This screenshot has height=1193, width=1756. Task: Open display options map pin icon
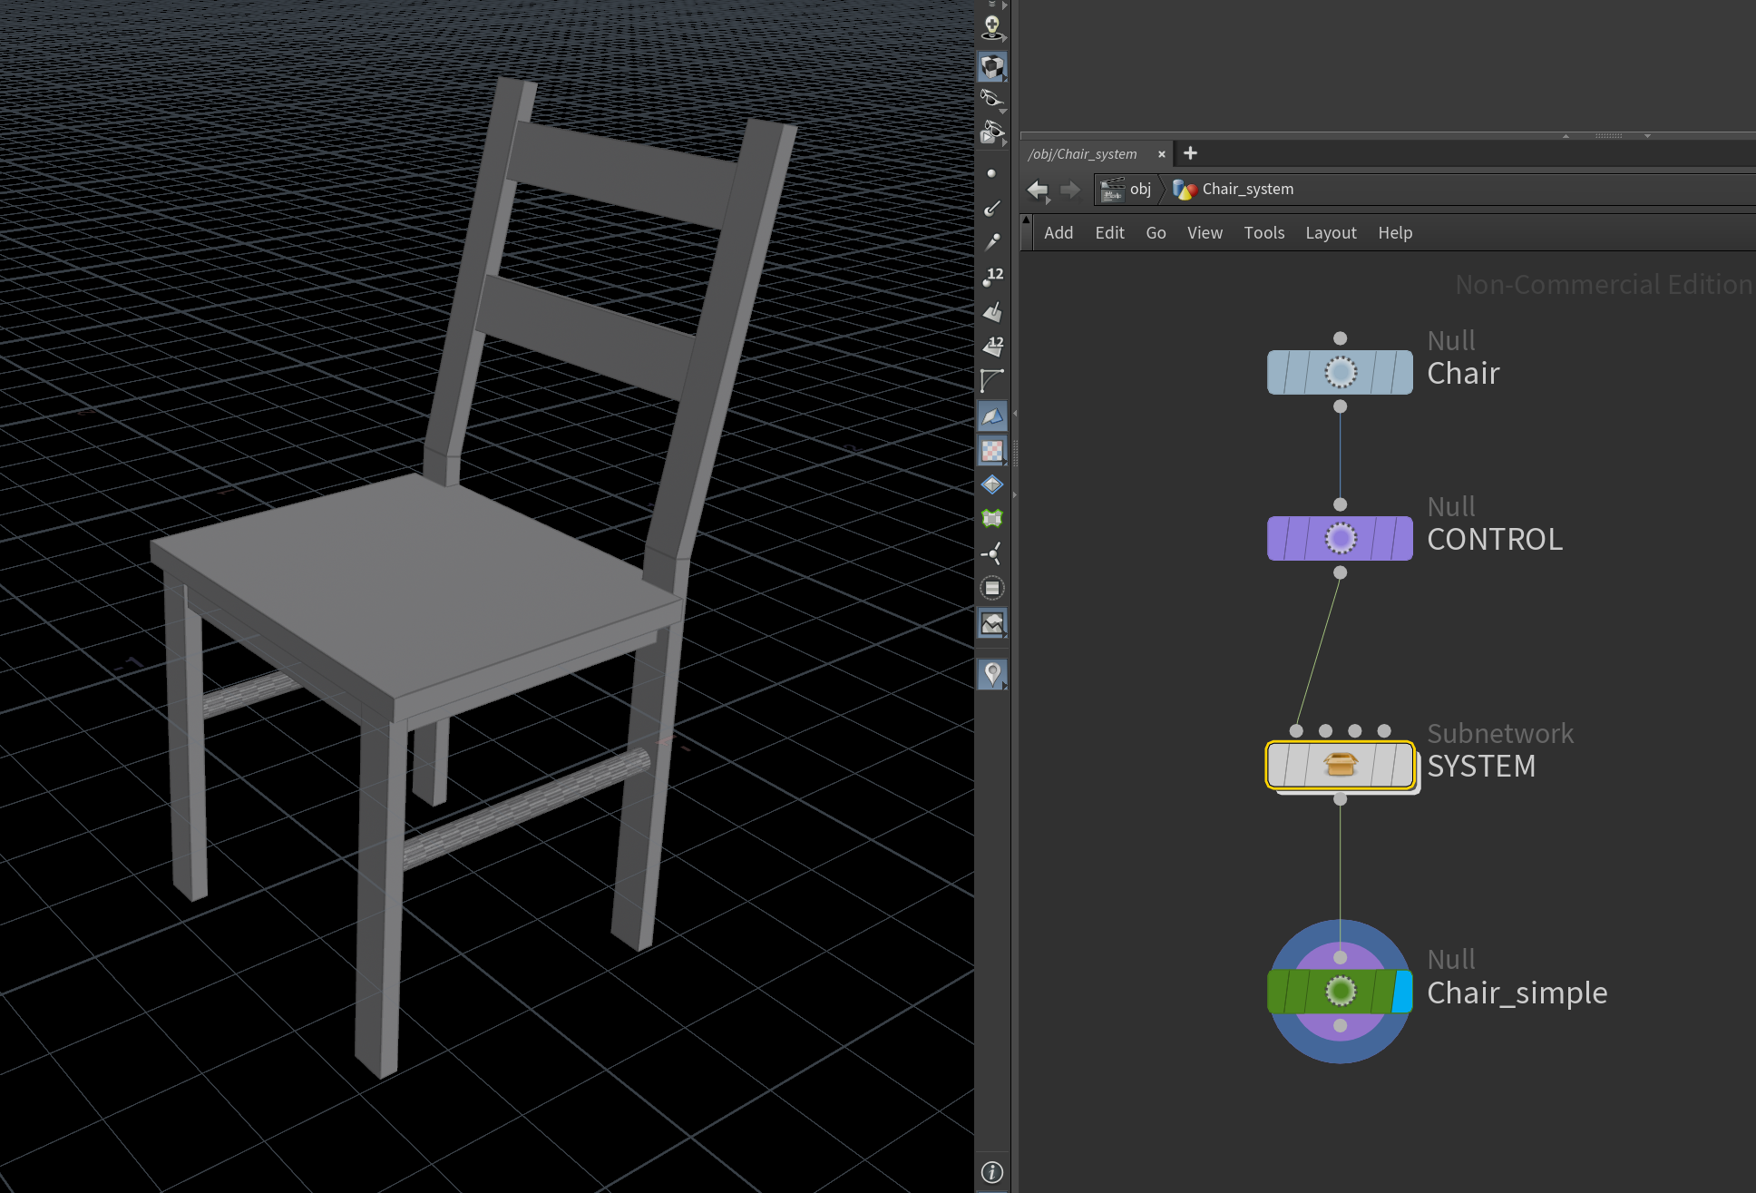(992, 674)
